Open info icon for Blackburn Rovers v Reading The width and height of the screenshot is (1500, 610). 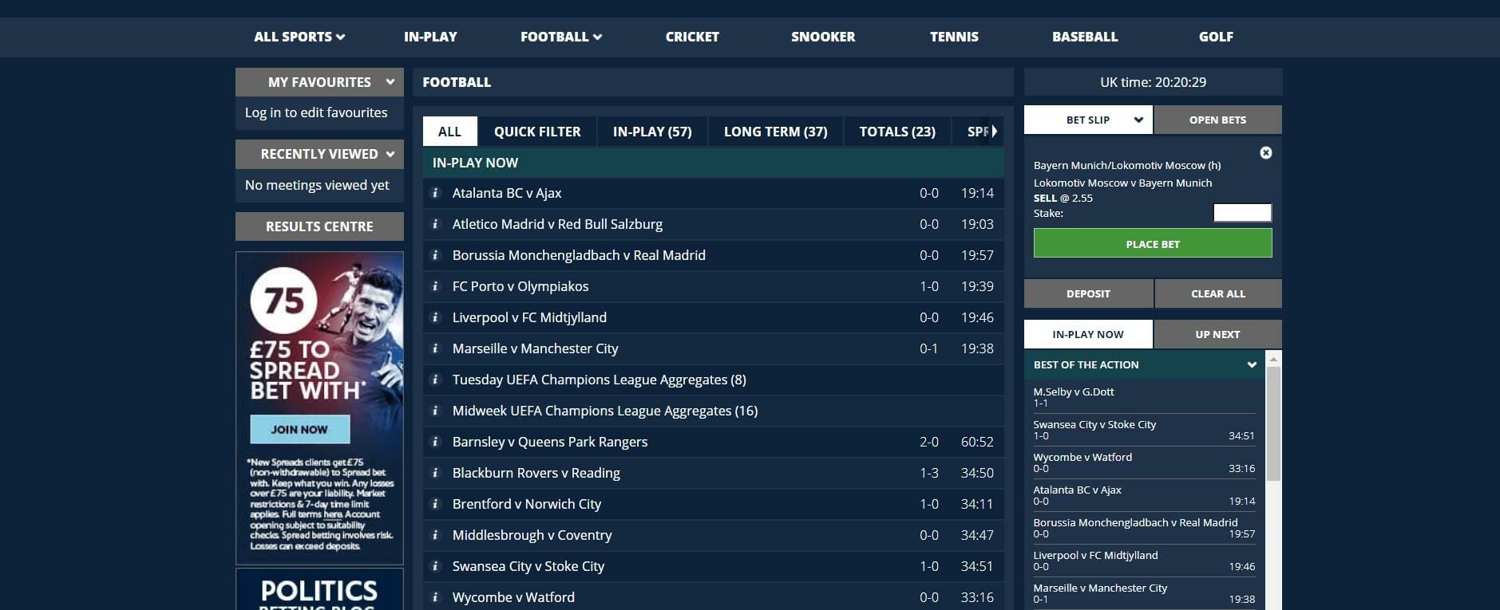pos(435,473)
